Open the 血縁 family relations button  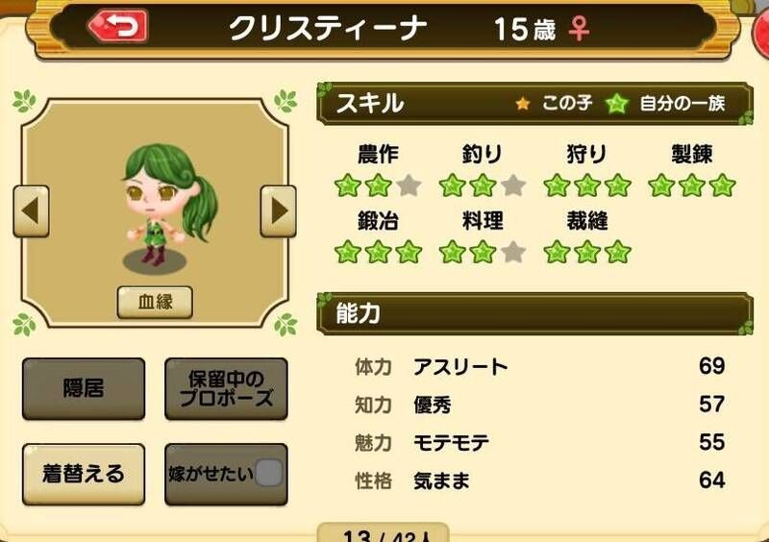click(x=155, y=302)
